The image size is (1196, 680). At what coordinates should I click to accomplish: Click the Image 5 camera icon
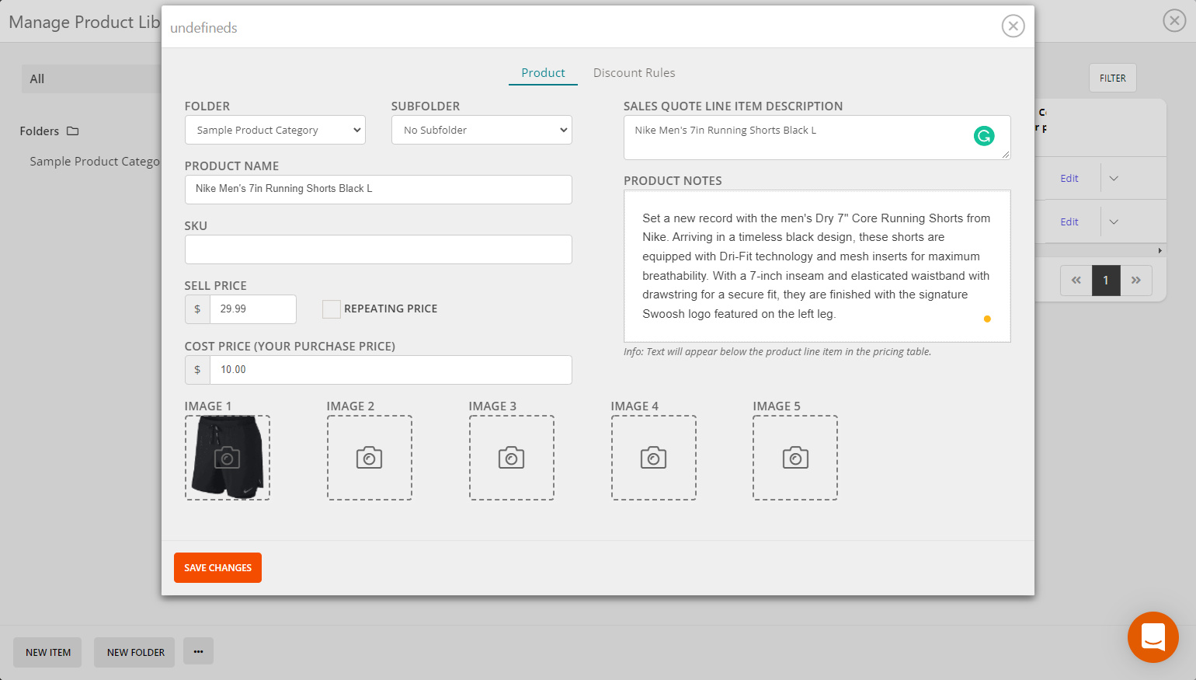(794, 457)
